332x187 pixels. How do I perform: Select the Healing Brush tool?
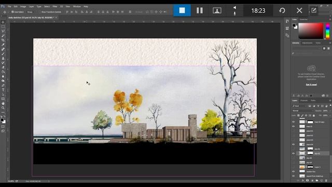pyautogui.click(x=3, y=49)
